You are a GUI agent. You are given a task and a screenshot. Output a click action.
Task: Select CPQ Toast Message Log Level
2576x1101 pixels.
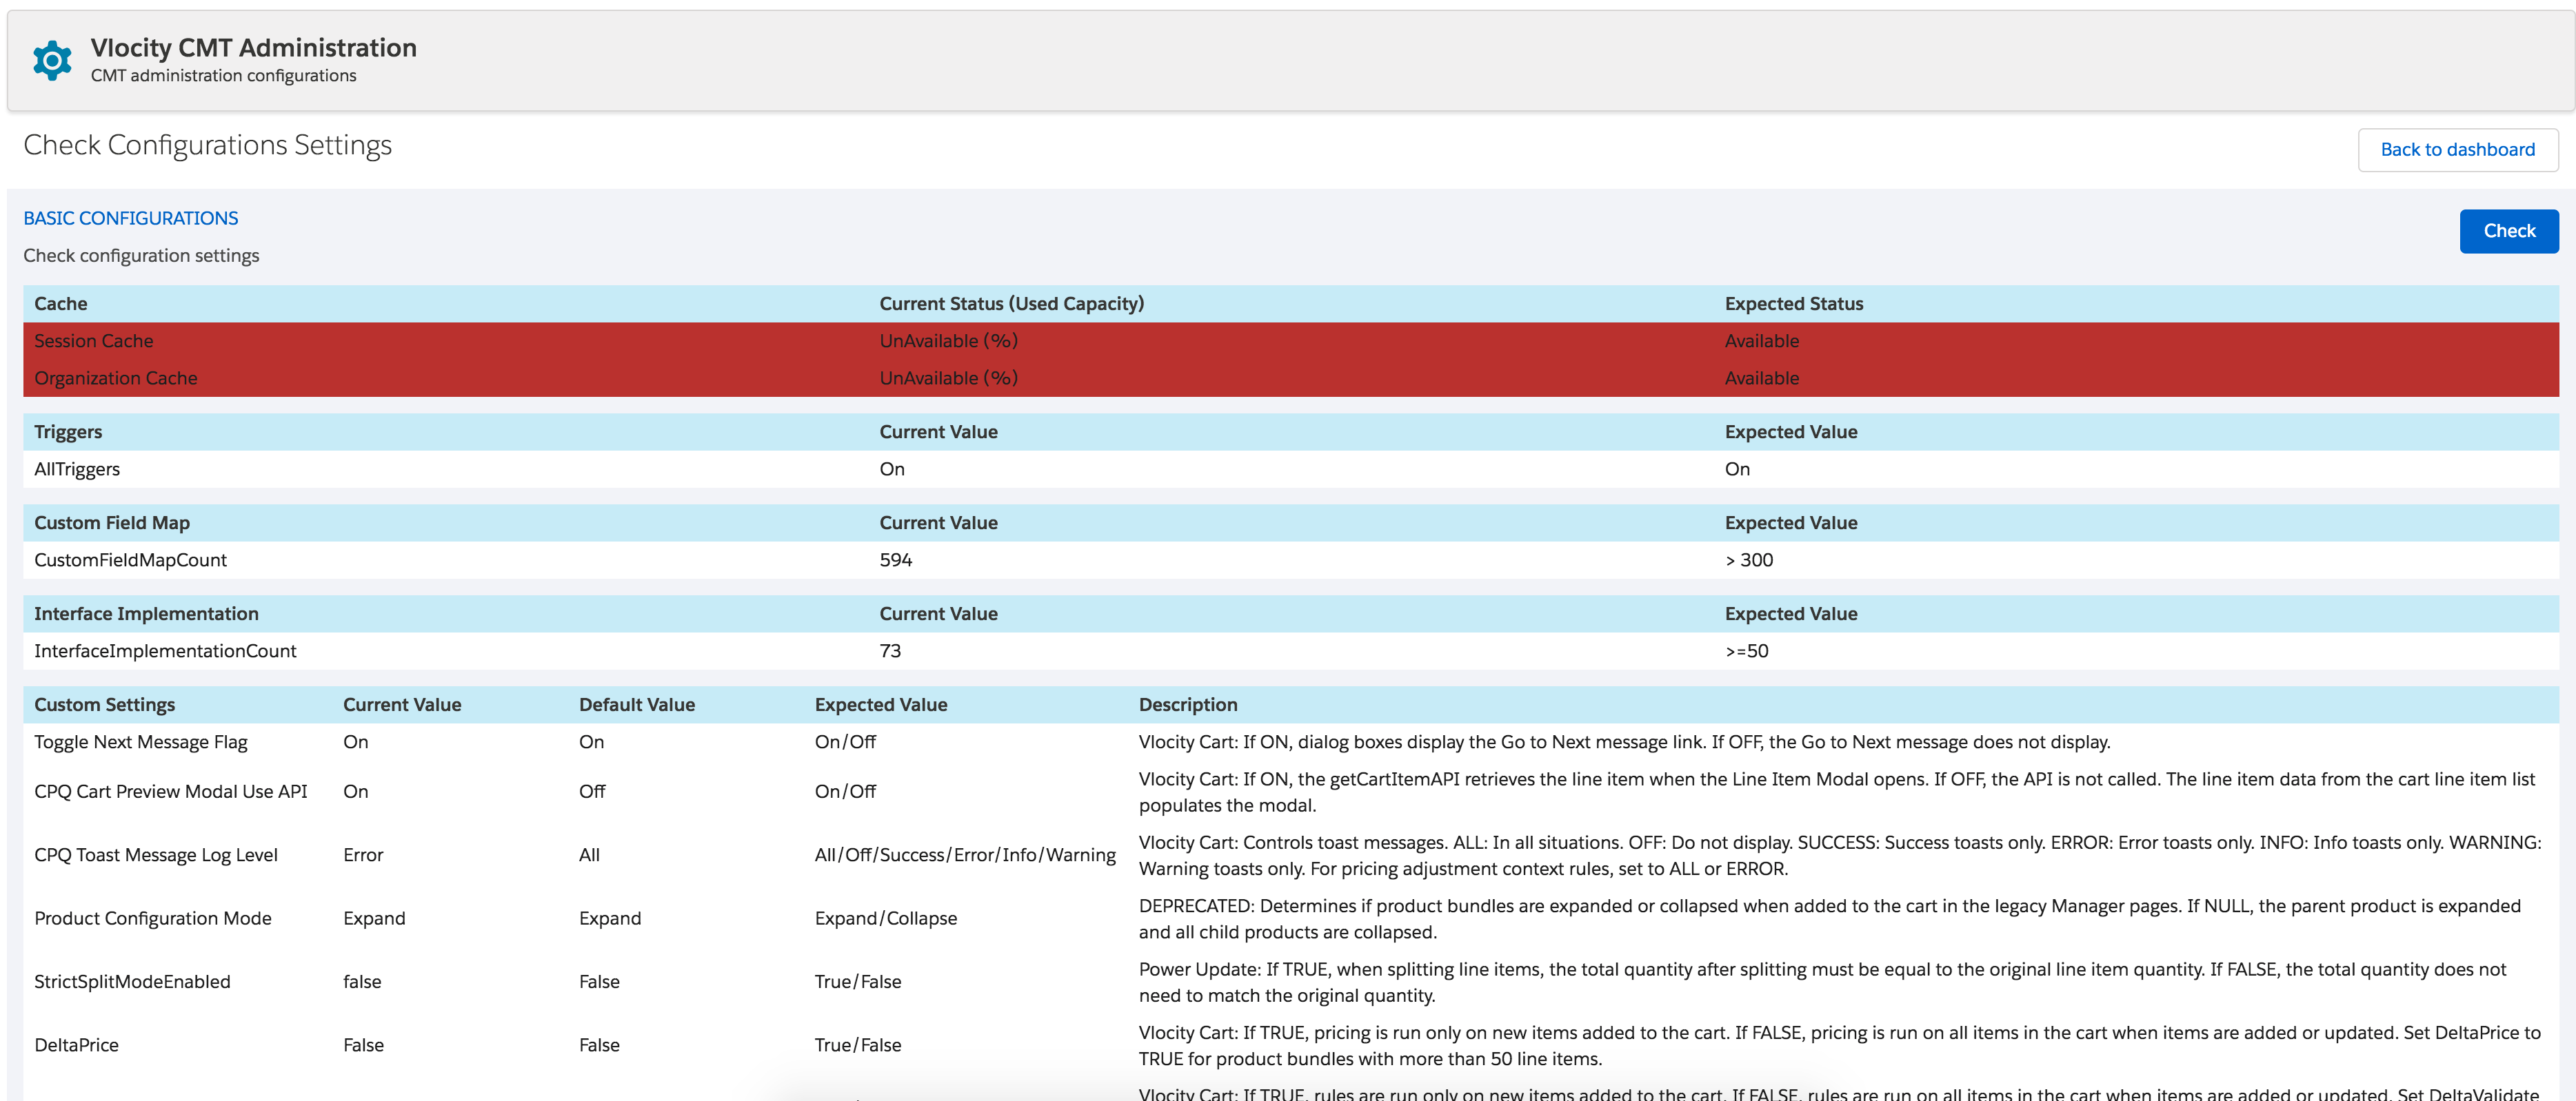[156, 854]
